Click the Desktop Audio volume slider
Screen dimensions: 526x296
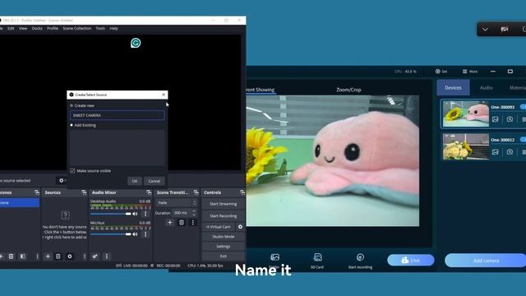click(x=111, y=214)
